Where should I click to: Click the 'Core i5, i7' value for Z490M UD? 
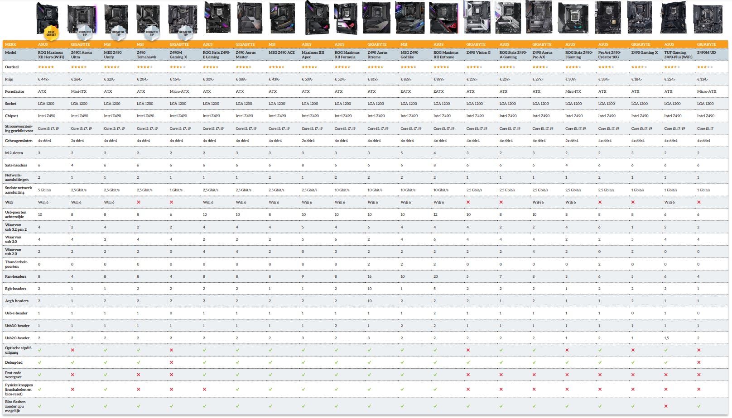tap(705, 128)
